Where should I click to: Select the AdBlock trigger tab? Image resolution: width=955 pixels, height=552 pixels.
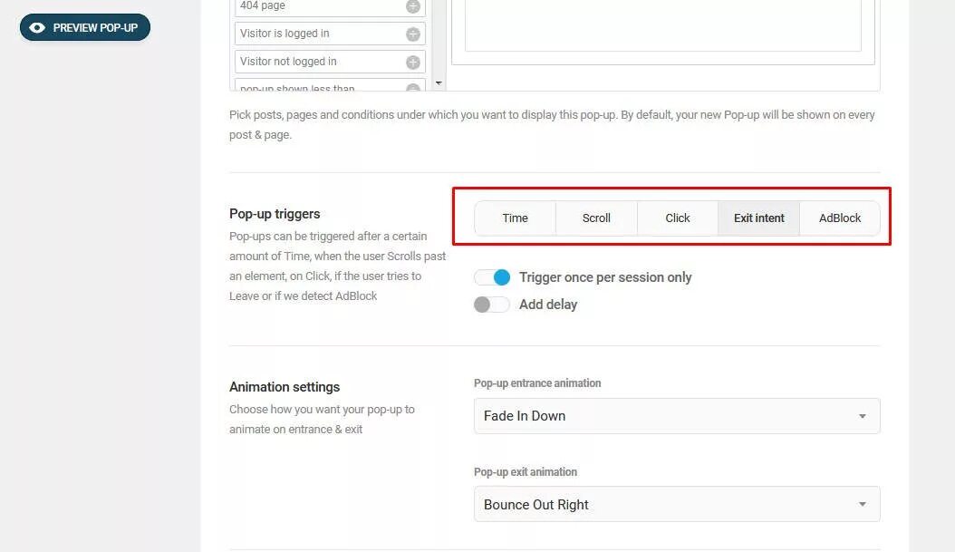[840, 218]
